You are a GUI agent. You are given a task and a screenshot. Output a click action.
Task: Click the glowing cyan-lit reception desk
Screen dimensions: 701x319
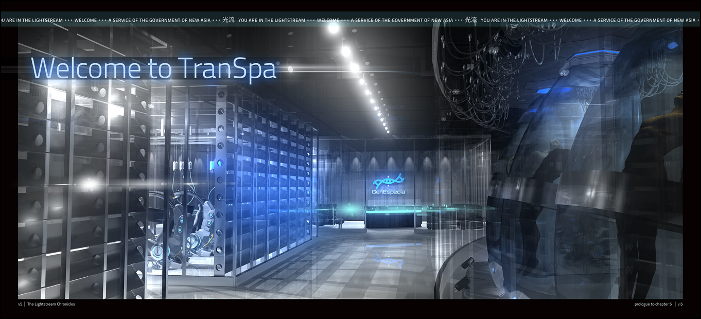coord(391,215)
